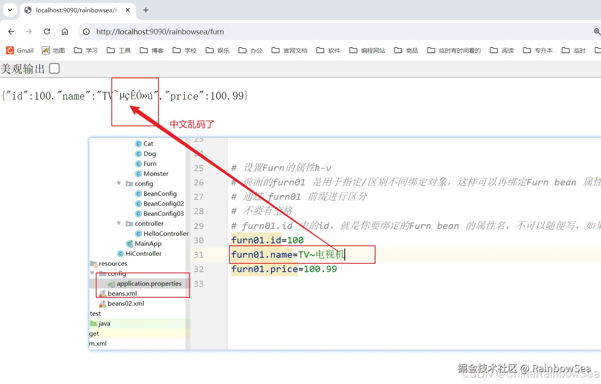Open the 商品 bookmark folder
Screen dimensions: 601x384
[406, 50]
